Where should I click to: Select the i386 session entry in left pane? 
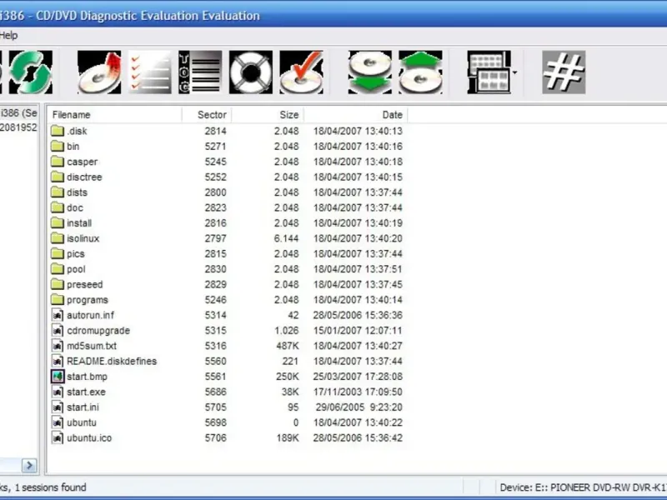point(18,113)
